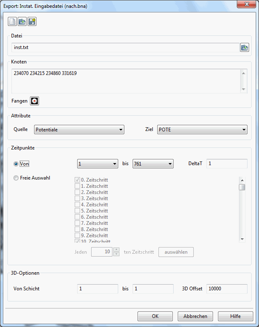
Task: Browse for file next to inst.txt
Action: coord(244,48)
